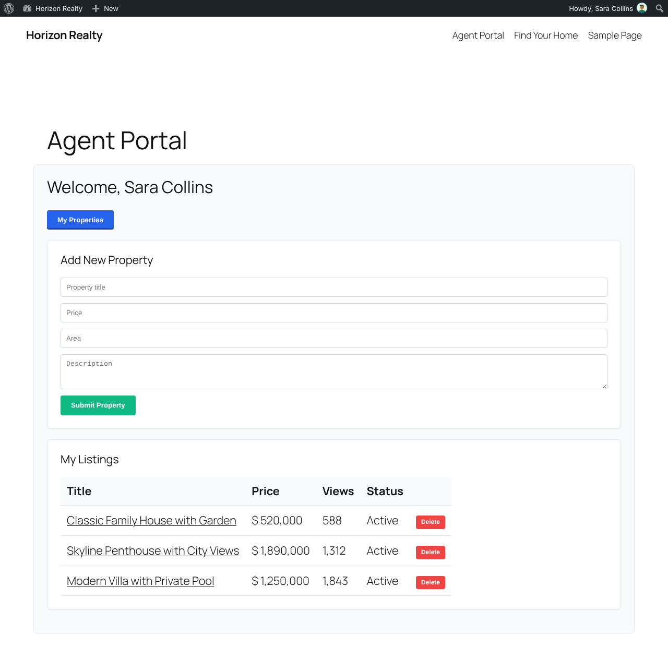
Task: Open Skyline Penthouse with City Views listing
Action: tap(153, 551)
